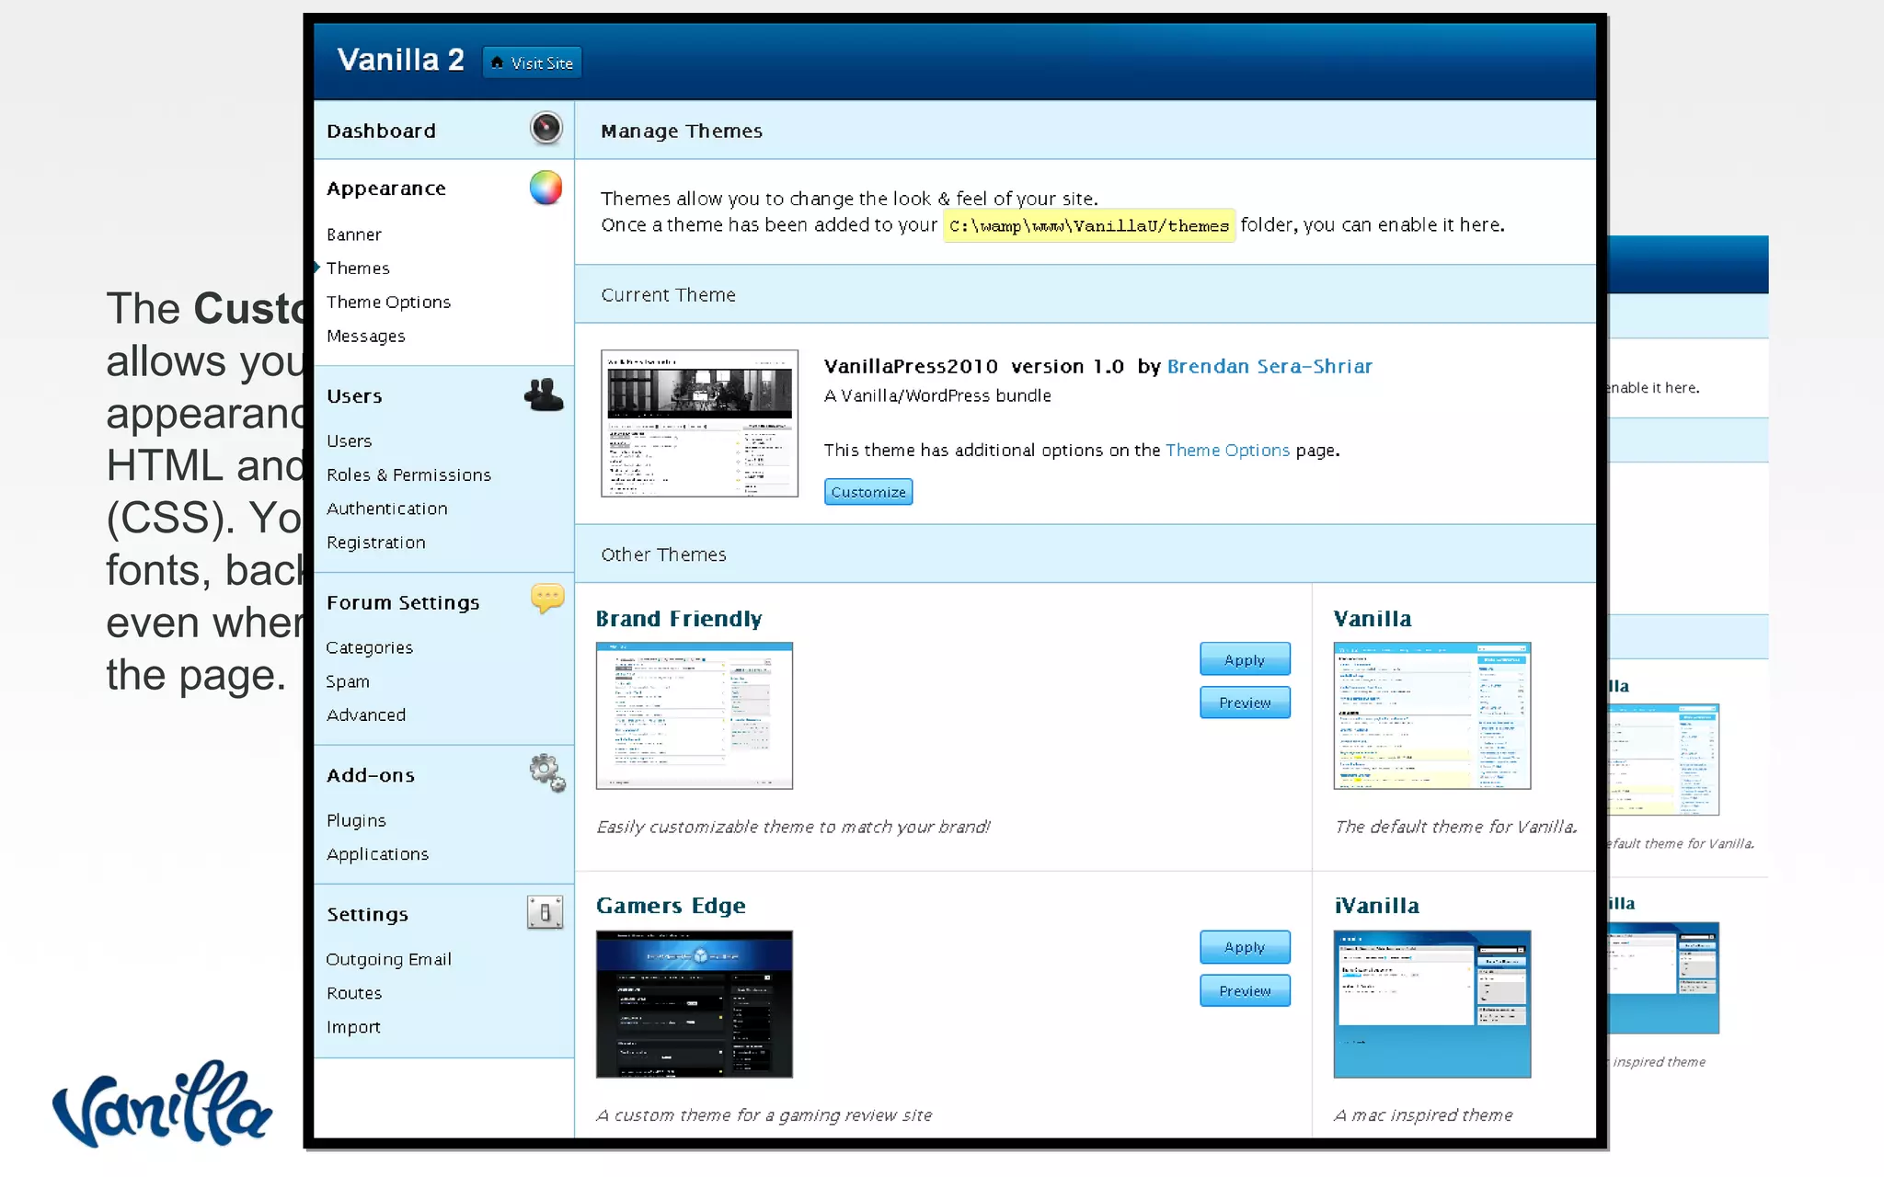Select Themes in the sidebar
This screenshot has width=1884, height=1177.
(358, 268)
